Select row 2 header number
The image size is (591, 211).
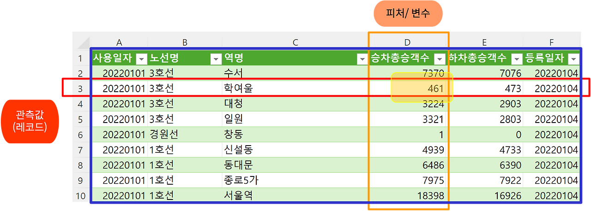(80, 73)
